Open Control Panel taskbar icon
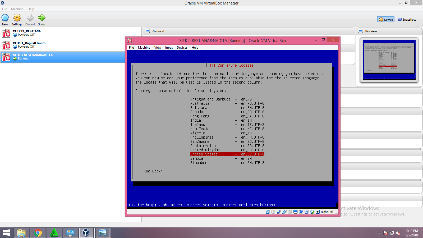This screenshot has width=423, height=238. 71,233
